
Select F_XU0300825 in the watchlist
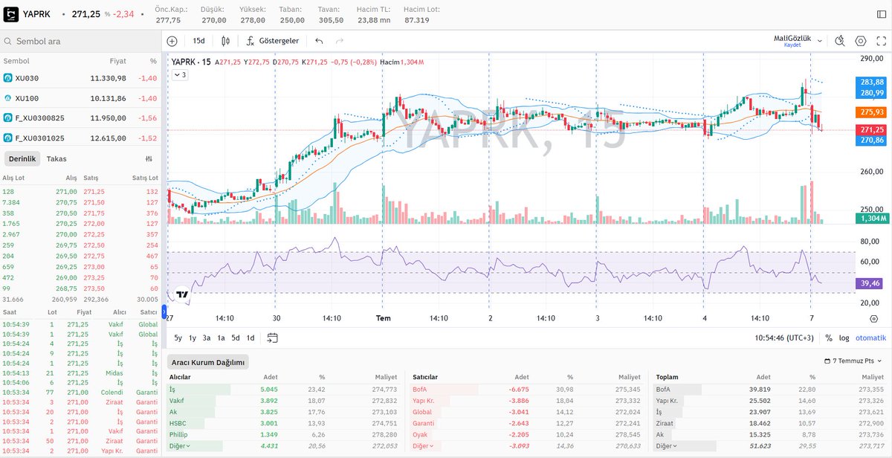pos(80,117)
